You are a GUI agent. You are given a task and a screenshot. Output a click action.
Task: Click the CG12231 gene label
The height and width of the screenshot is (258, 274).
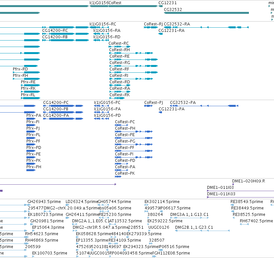coord(167,3)
